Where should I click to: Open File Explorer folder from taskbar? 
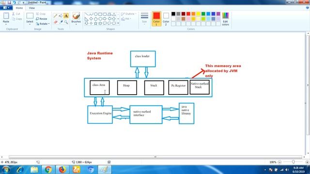tap(34, 170)
